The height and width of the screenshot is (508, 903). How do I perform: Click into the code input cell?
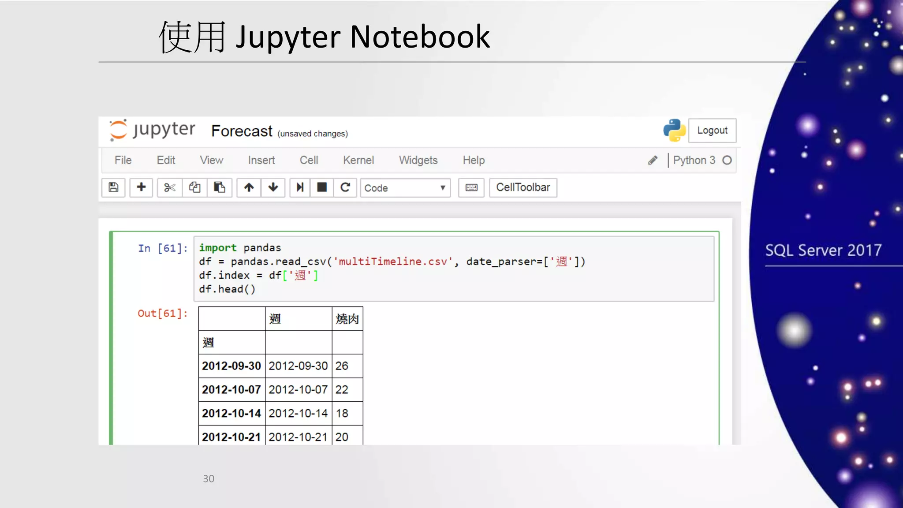[454, 269]
